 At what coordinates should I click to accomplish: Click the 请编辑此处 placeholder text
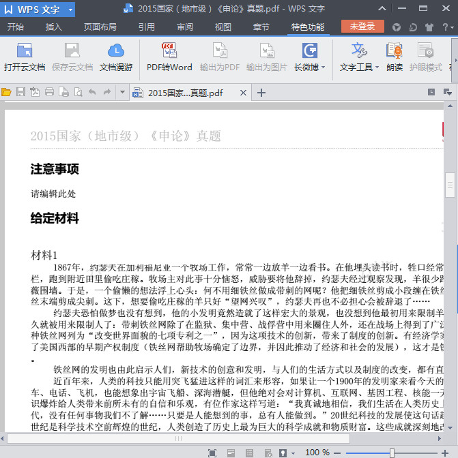tap(53, 194)
